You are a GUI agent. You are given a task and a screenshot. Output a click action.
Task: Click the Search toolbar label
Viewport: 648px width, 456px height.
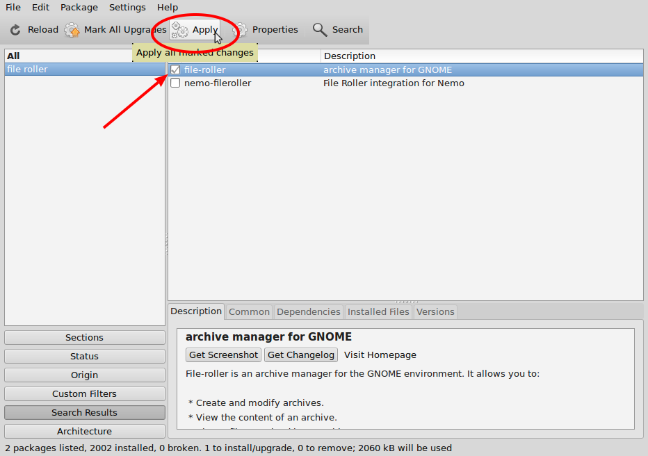(348, 30)
